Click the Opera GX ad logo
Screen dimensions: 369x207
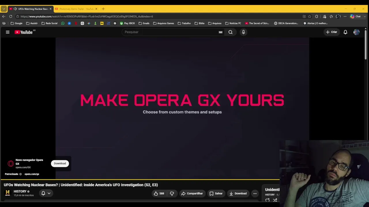11,164
